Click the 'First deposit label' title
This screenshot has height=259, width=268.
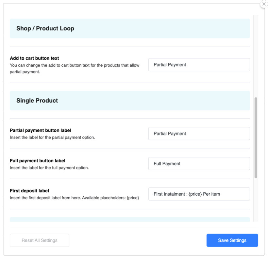(x=29, y=191)
